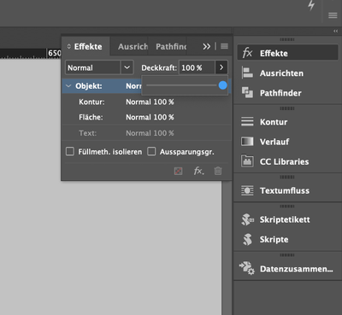
Task: Open the Effekte panel flyout menu
Action: (224, 46)
